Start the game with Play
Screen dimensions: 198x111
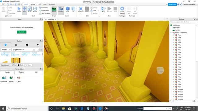(103, 10)
